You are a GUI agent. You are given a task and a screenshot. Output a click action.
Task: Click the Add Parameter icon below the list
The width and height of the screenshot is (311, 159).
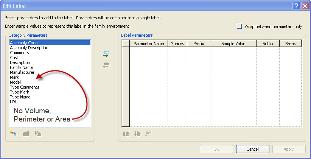click(13, 134)
